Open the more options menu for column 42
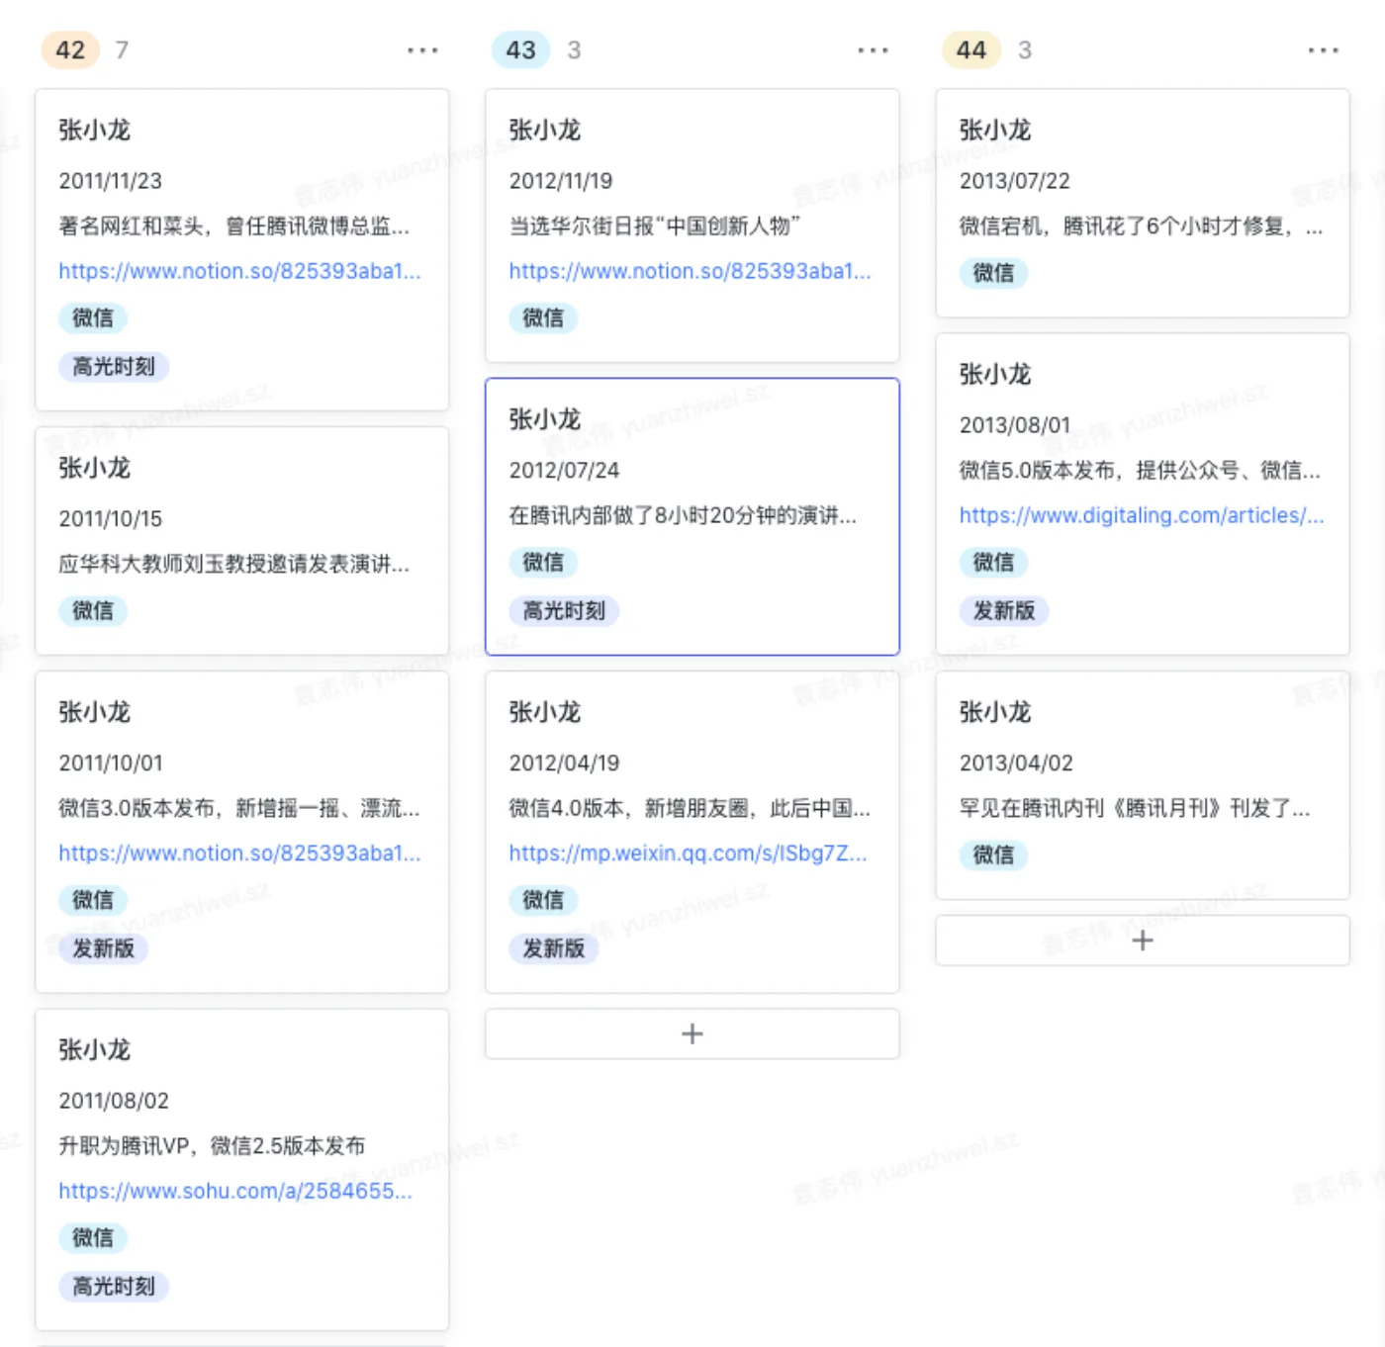Viewport: 1385px width, 1347px height. 422,50
